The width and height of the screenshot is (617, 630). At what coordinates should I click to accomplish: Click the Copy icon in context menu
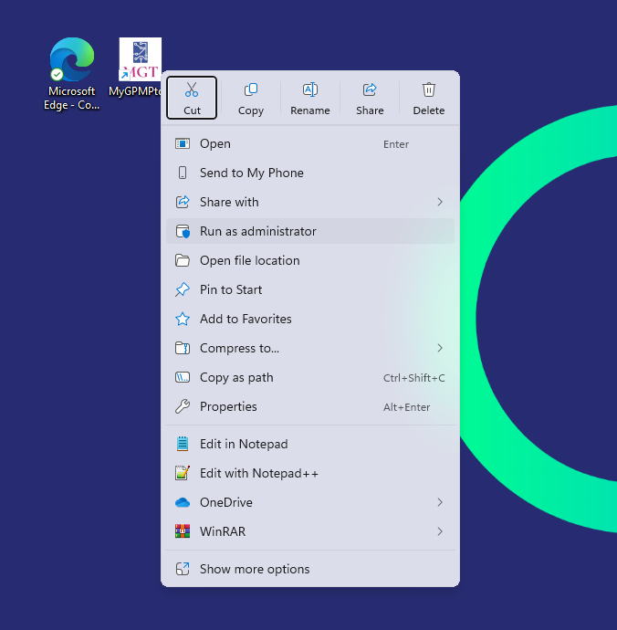(x=251, y=90)
